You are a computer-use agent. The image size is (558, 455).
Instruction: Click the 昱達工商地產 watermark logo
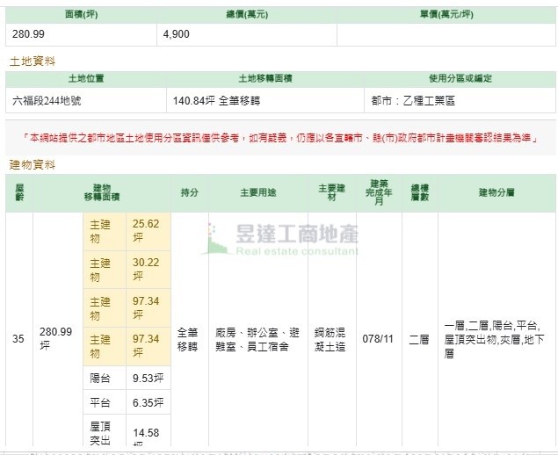[x=281, y=238]
